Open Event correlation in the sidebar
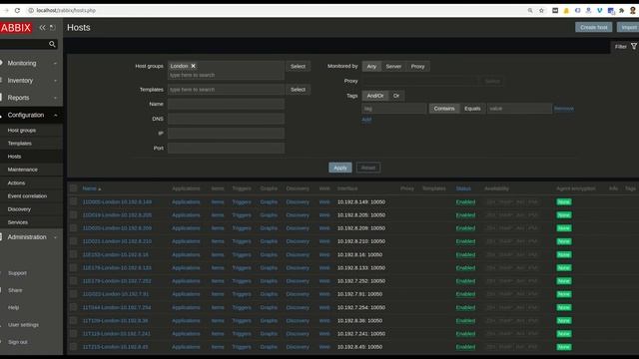639x359 pixels. 27,196
